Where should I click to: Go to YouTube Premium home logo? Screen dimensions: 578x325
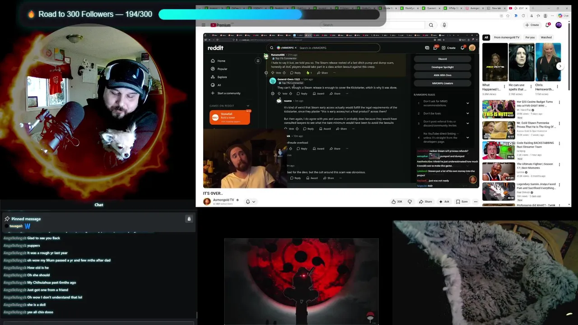coord(221,25)
